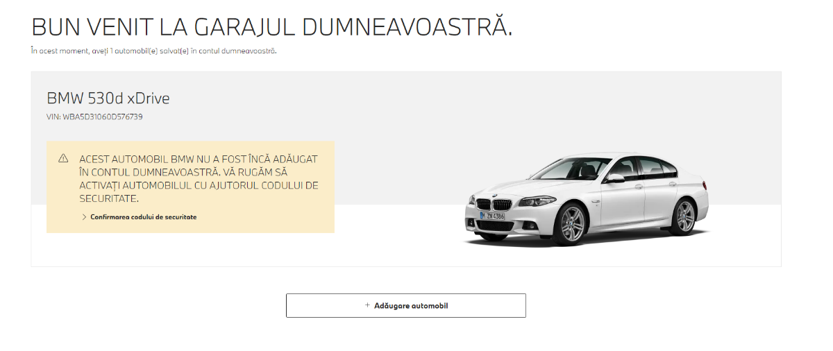The width and height of the screenshot is (833, 351).
Task: Click the Adăugare automobil button
Action: 406,305
